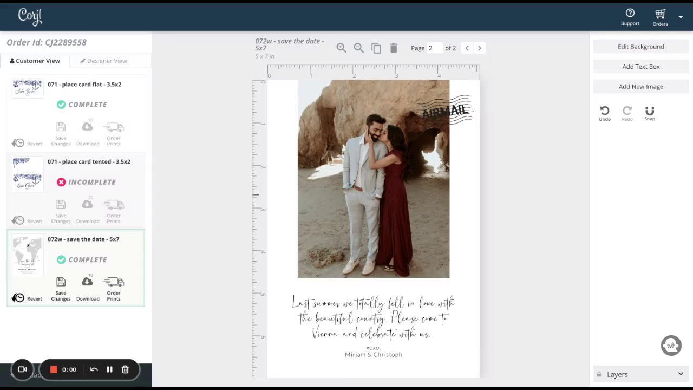This screenshot has height=390, width=693.
Task: Stop the screen recording
Action: [54, 369]
